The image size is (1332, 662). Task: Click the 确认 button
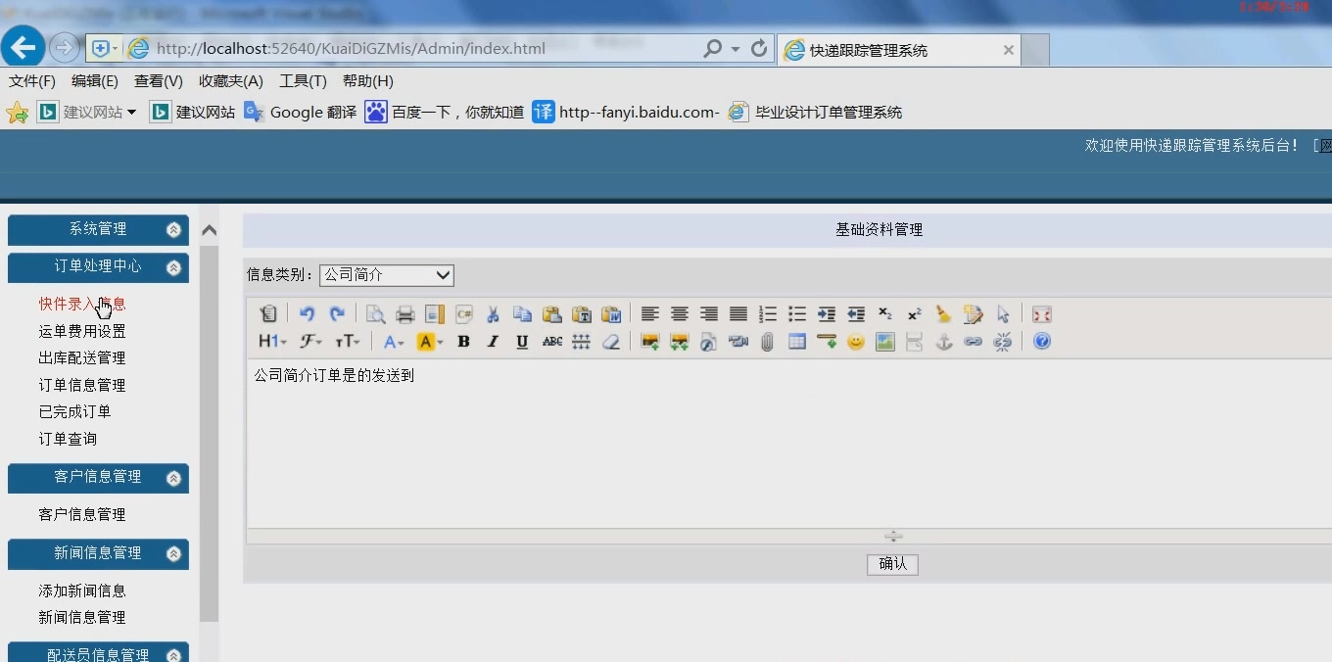point(891,564)
